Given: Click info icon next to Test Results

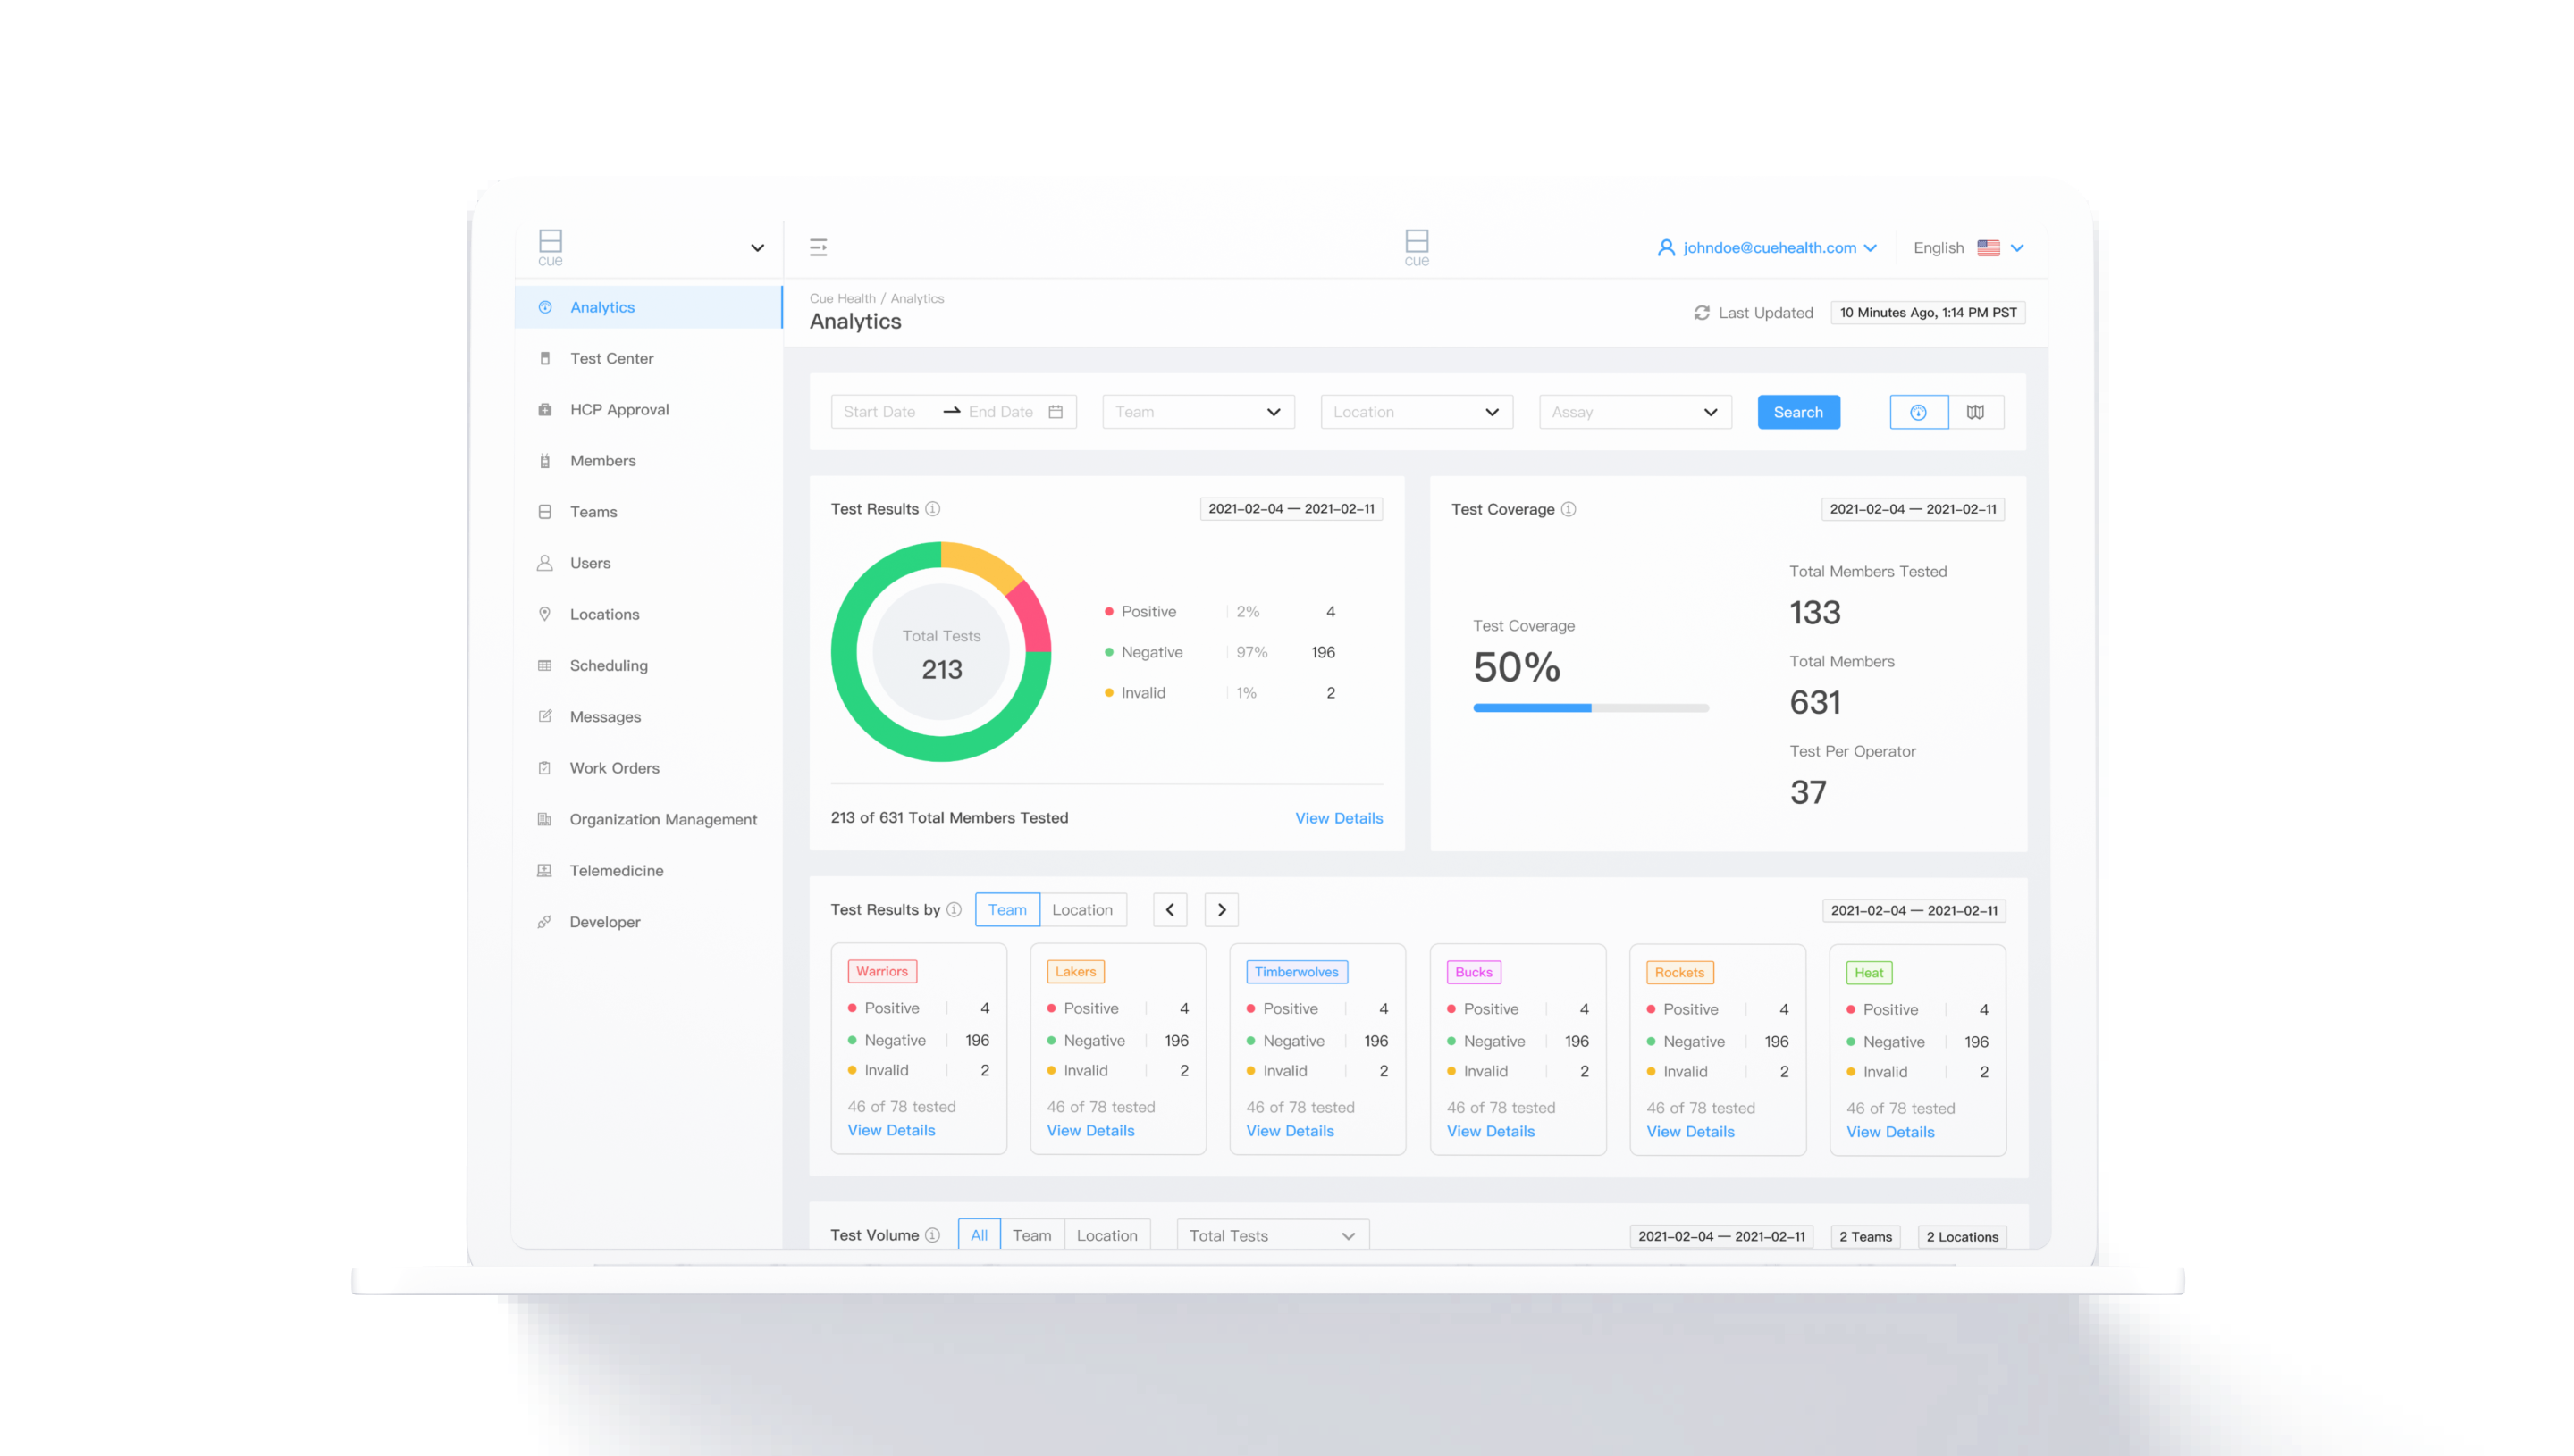Looking at the screenshot, I should pos(932,509).
